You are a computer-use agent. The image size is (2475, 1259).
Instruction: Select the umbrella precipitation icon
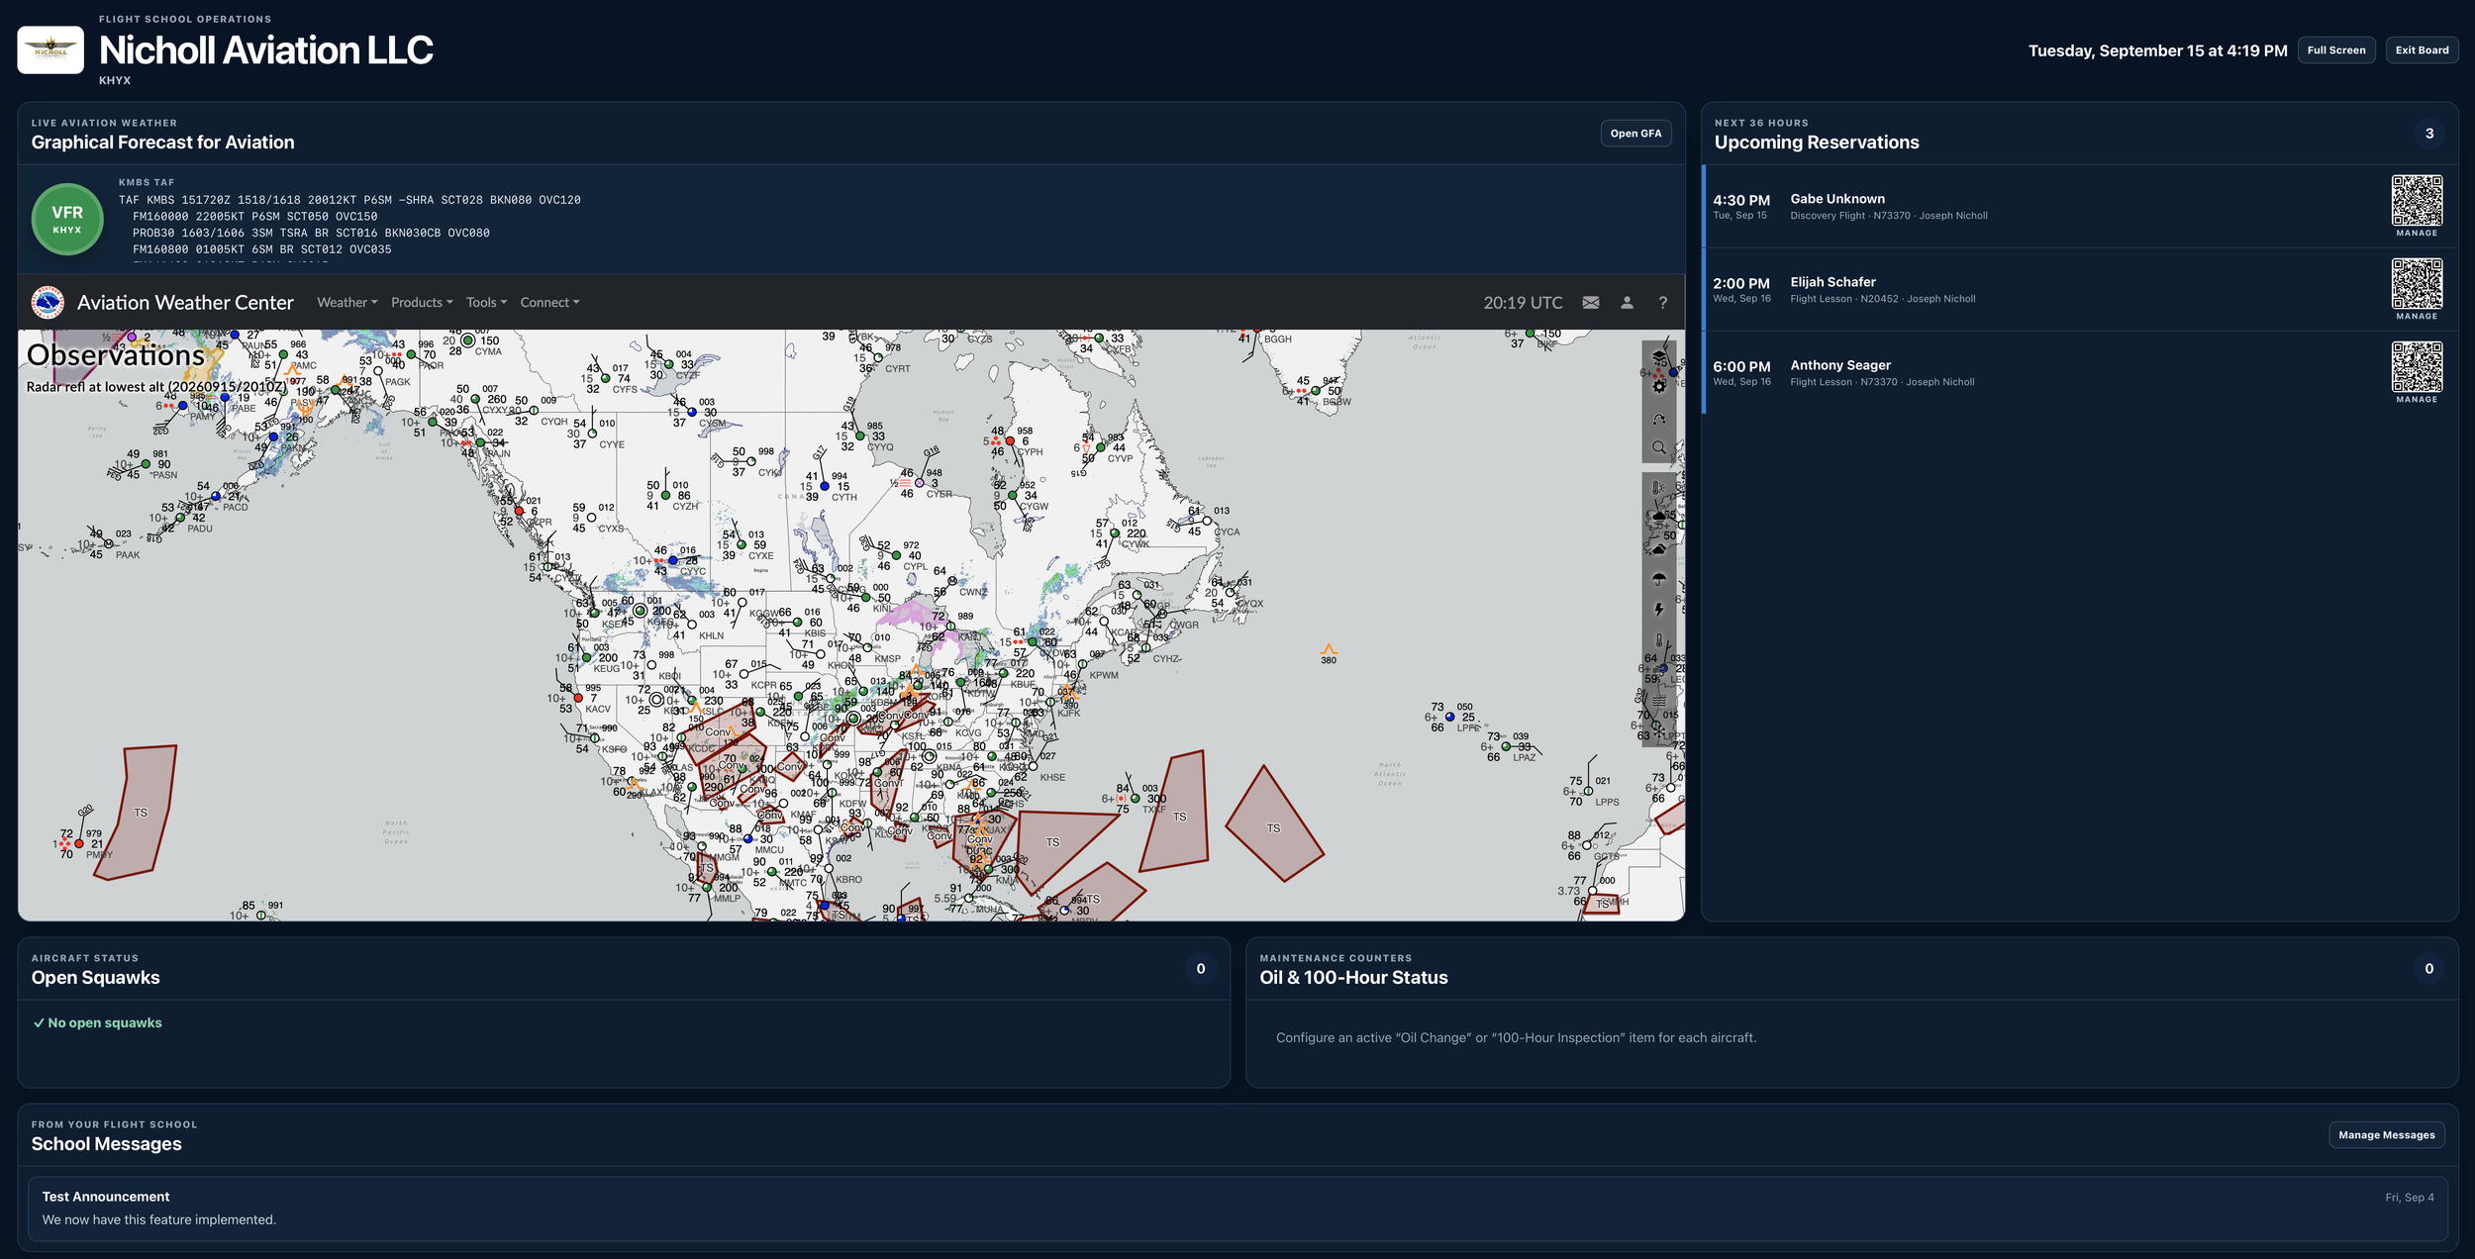[1659, 579]
